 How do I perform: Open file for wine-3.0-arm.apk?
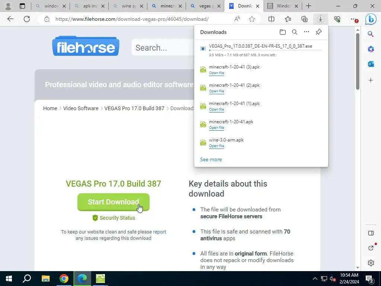[217, 146]
